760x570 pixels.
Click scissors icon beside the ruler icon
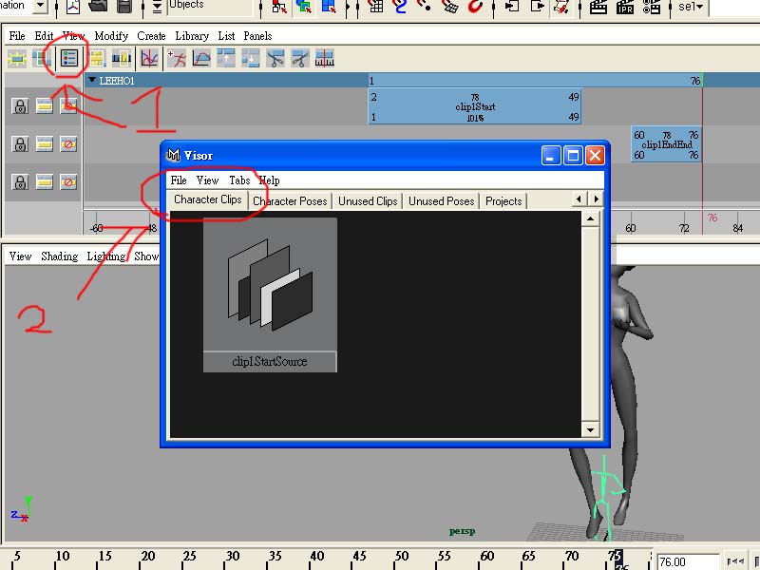pos(300,59)
